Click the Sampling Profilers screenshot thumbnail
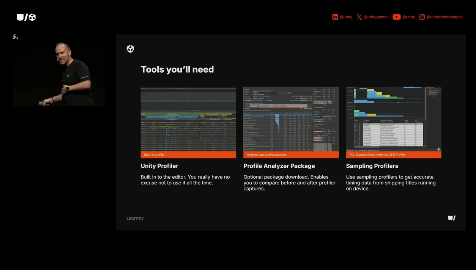The height and width of the screenshot is (270, 476). (394, 119)
